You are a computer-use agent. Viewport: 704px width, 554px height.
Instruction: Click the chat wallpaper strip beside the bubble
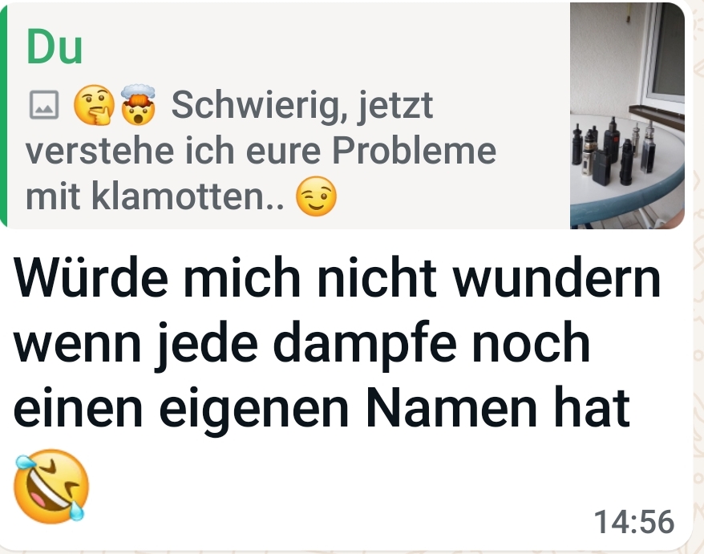[x=698, y=277]
